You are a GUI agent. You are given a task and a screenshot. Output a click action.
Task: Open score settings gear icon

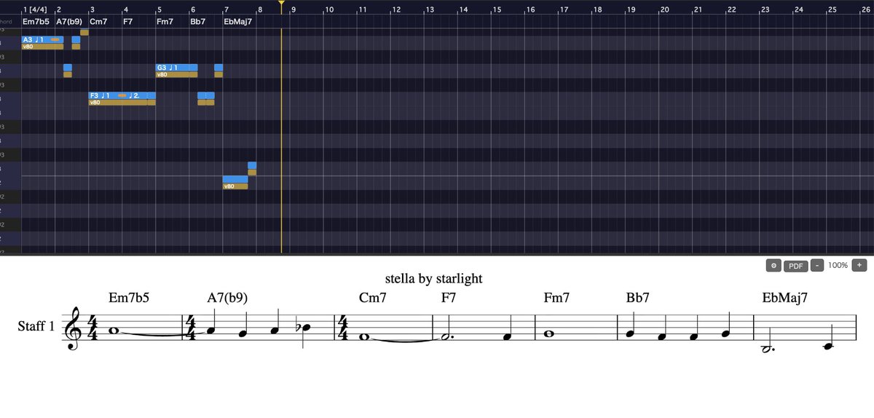[x=773, y=266]
